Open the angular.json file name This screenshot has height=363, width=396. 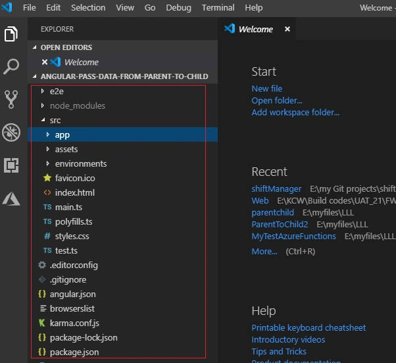coord(73,294)
